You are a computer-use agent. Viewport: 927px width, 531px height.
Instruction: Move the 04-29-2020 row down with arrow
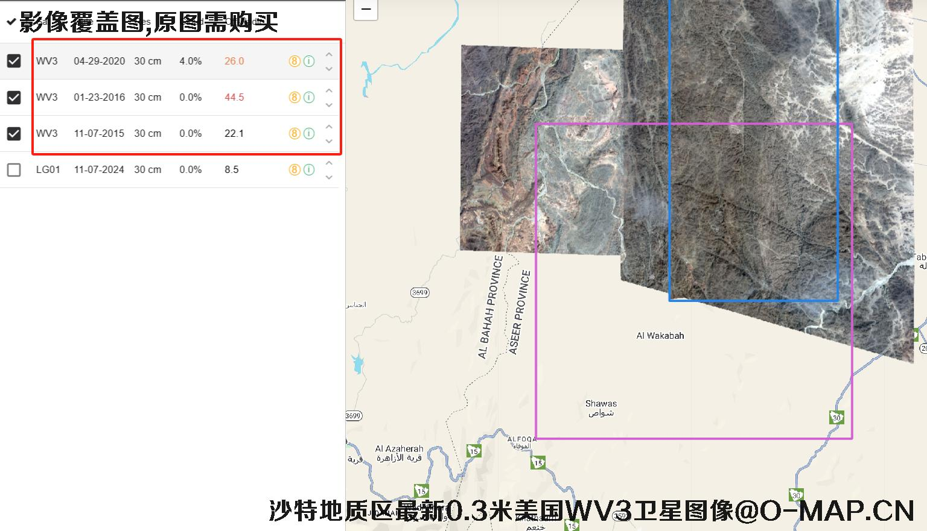pos(329,69)
